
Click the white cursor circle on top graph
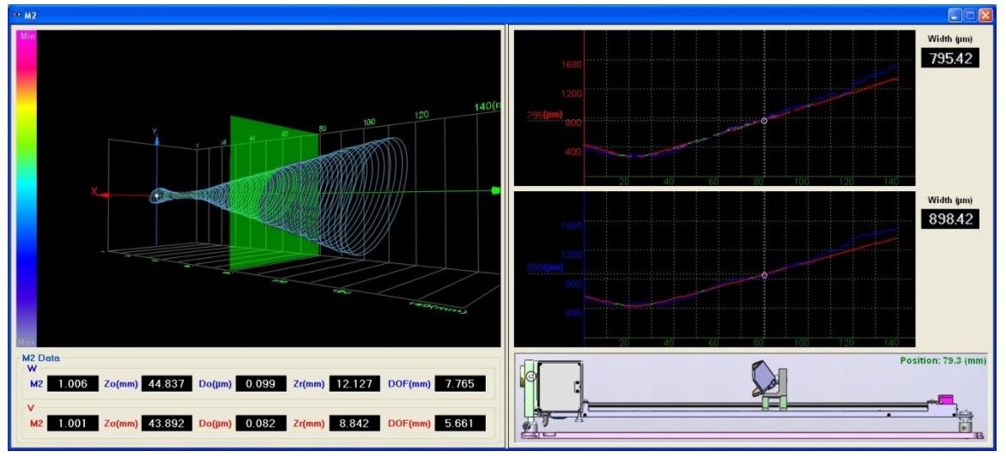pyautogui.click(x=764, y=121)
